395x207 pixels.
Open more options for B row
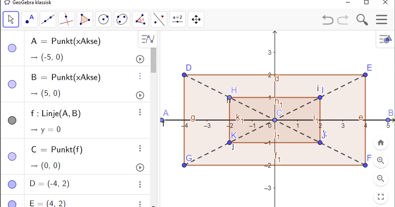pos(140,76)
